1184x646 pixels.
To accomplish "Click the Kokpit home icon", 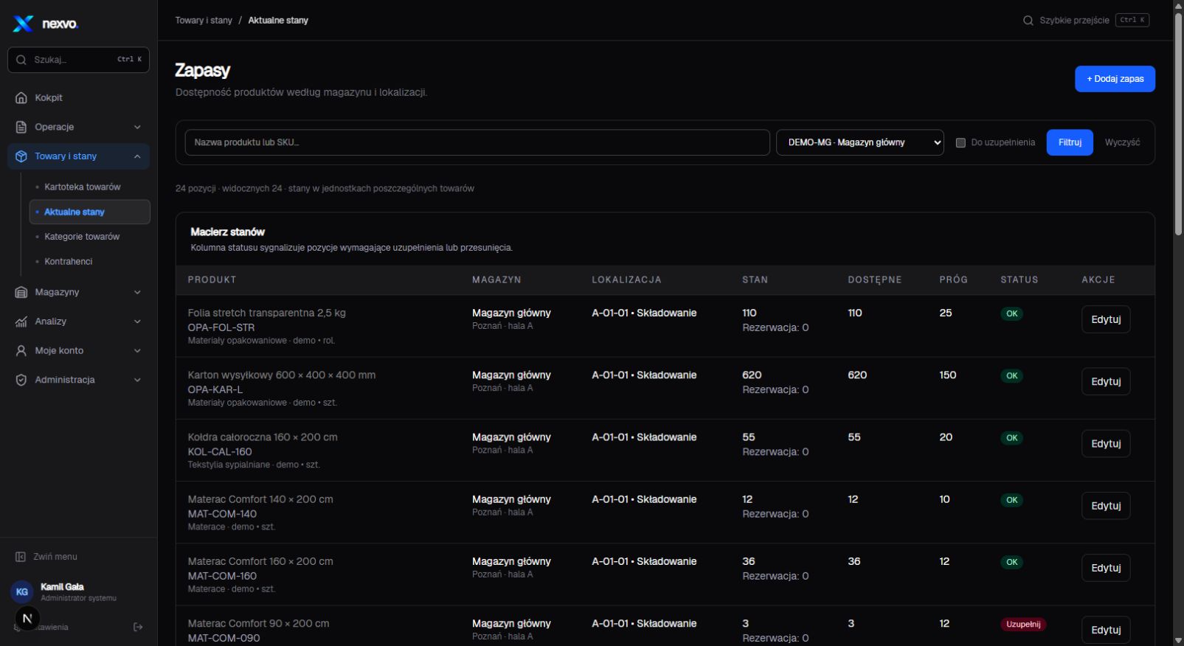I will tap(21, 97).
